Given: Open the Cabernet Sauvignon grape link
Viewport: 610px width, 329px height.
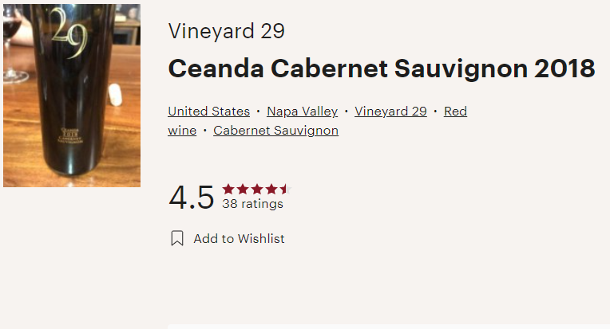Looking at the screenshot, I should point(275,131).
